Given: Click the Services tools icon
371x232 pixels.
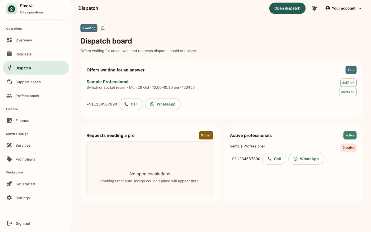Looking at the screenshot, I should point(9,145).
